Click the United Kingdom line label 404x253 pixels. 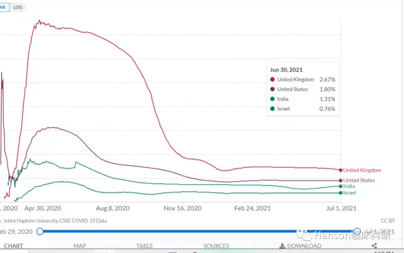362,170
